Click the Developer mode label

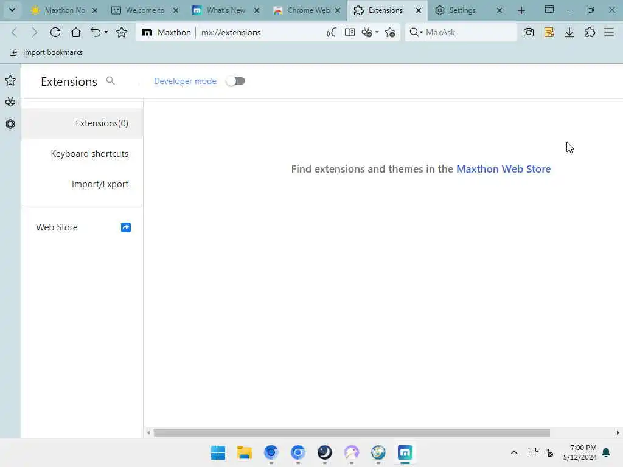(185, 81)
